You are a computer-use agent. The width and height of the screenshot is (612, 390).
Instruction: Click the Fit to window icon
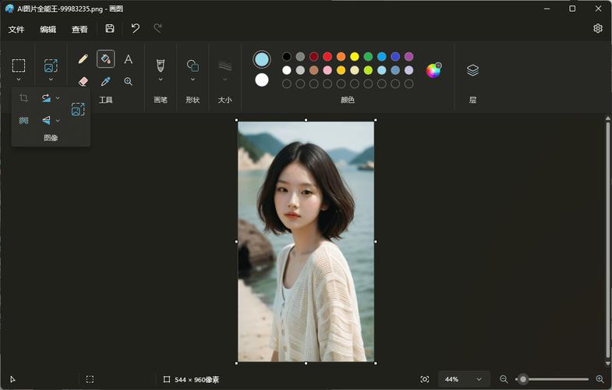click(425, 379)
